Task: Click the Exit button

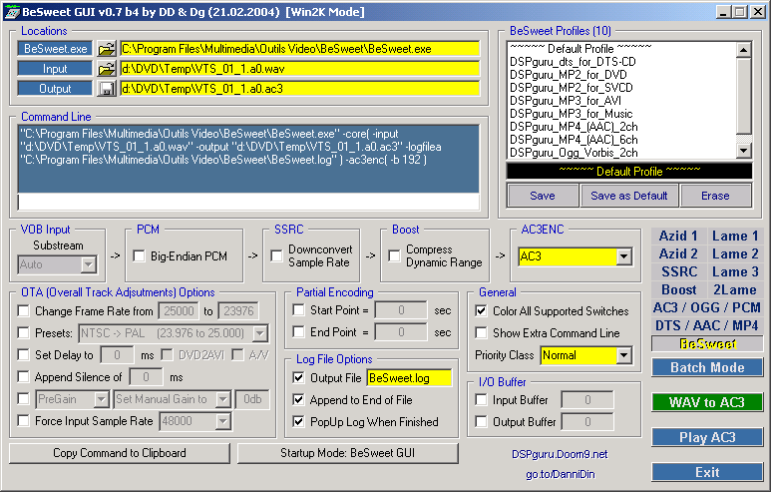Action: [x=707, y=472]
